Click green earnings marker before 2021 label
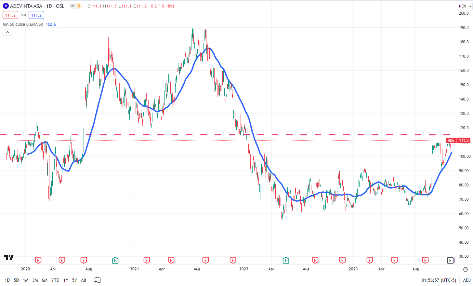This screenshot has width=473, height=286. point(115,260)
